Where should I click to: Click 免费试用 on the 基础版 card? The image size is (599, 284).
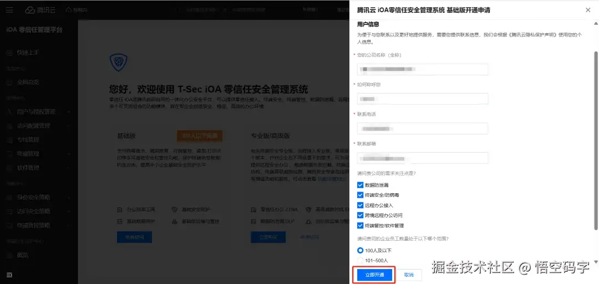pyautogui.click(x=134, y=237)
